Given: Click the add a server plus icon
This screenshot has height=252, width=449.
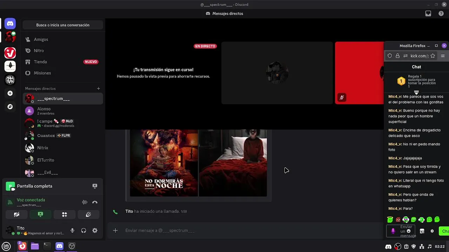Looking at the screenshot, I should click(10, 93).
